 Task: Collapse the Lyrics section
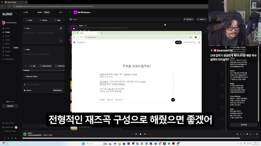[25, 28]
